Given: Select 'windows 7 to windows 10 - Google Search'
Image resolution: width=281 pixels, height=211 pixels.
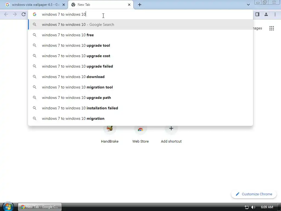Looking at the screenshot, I should tap(140, 24).
